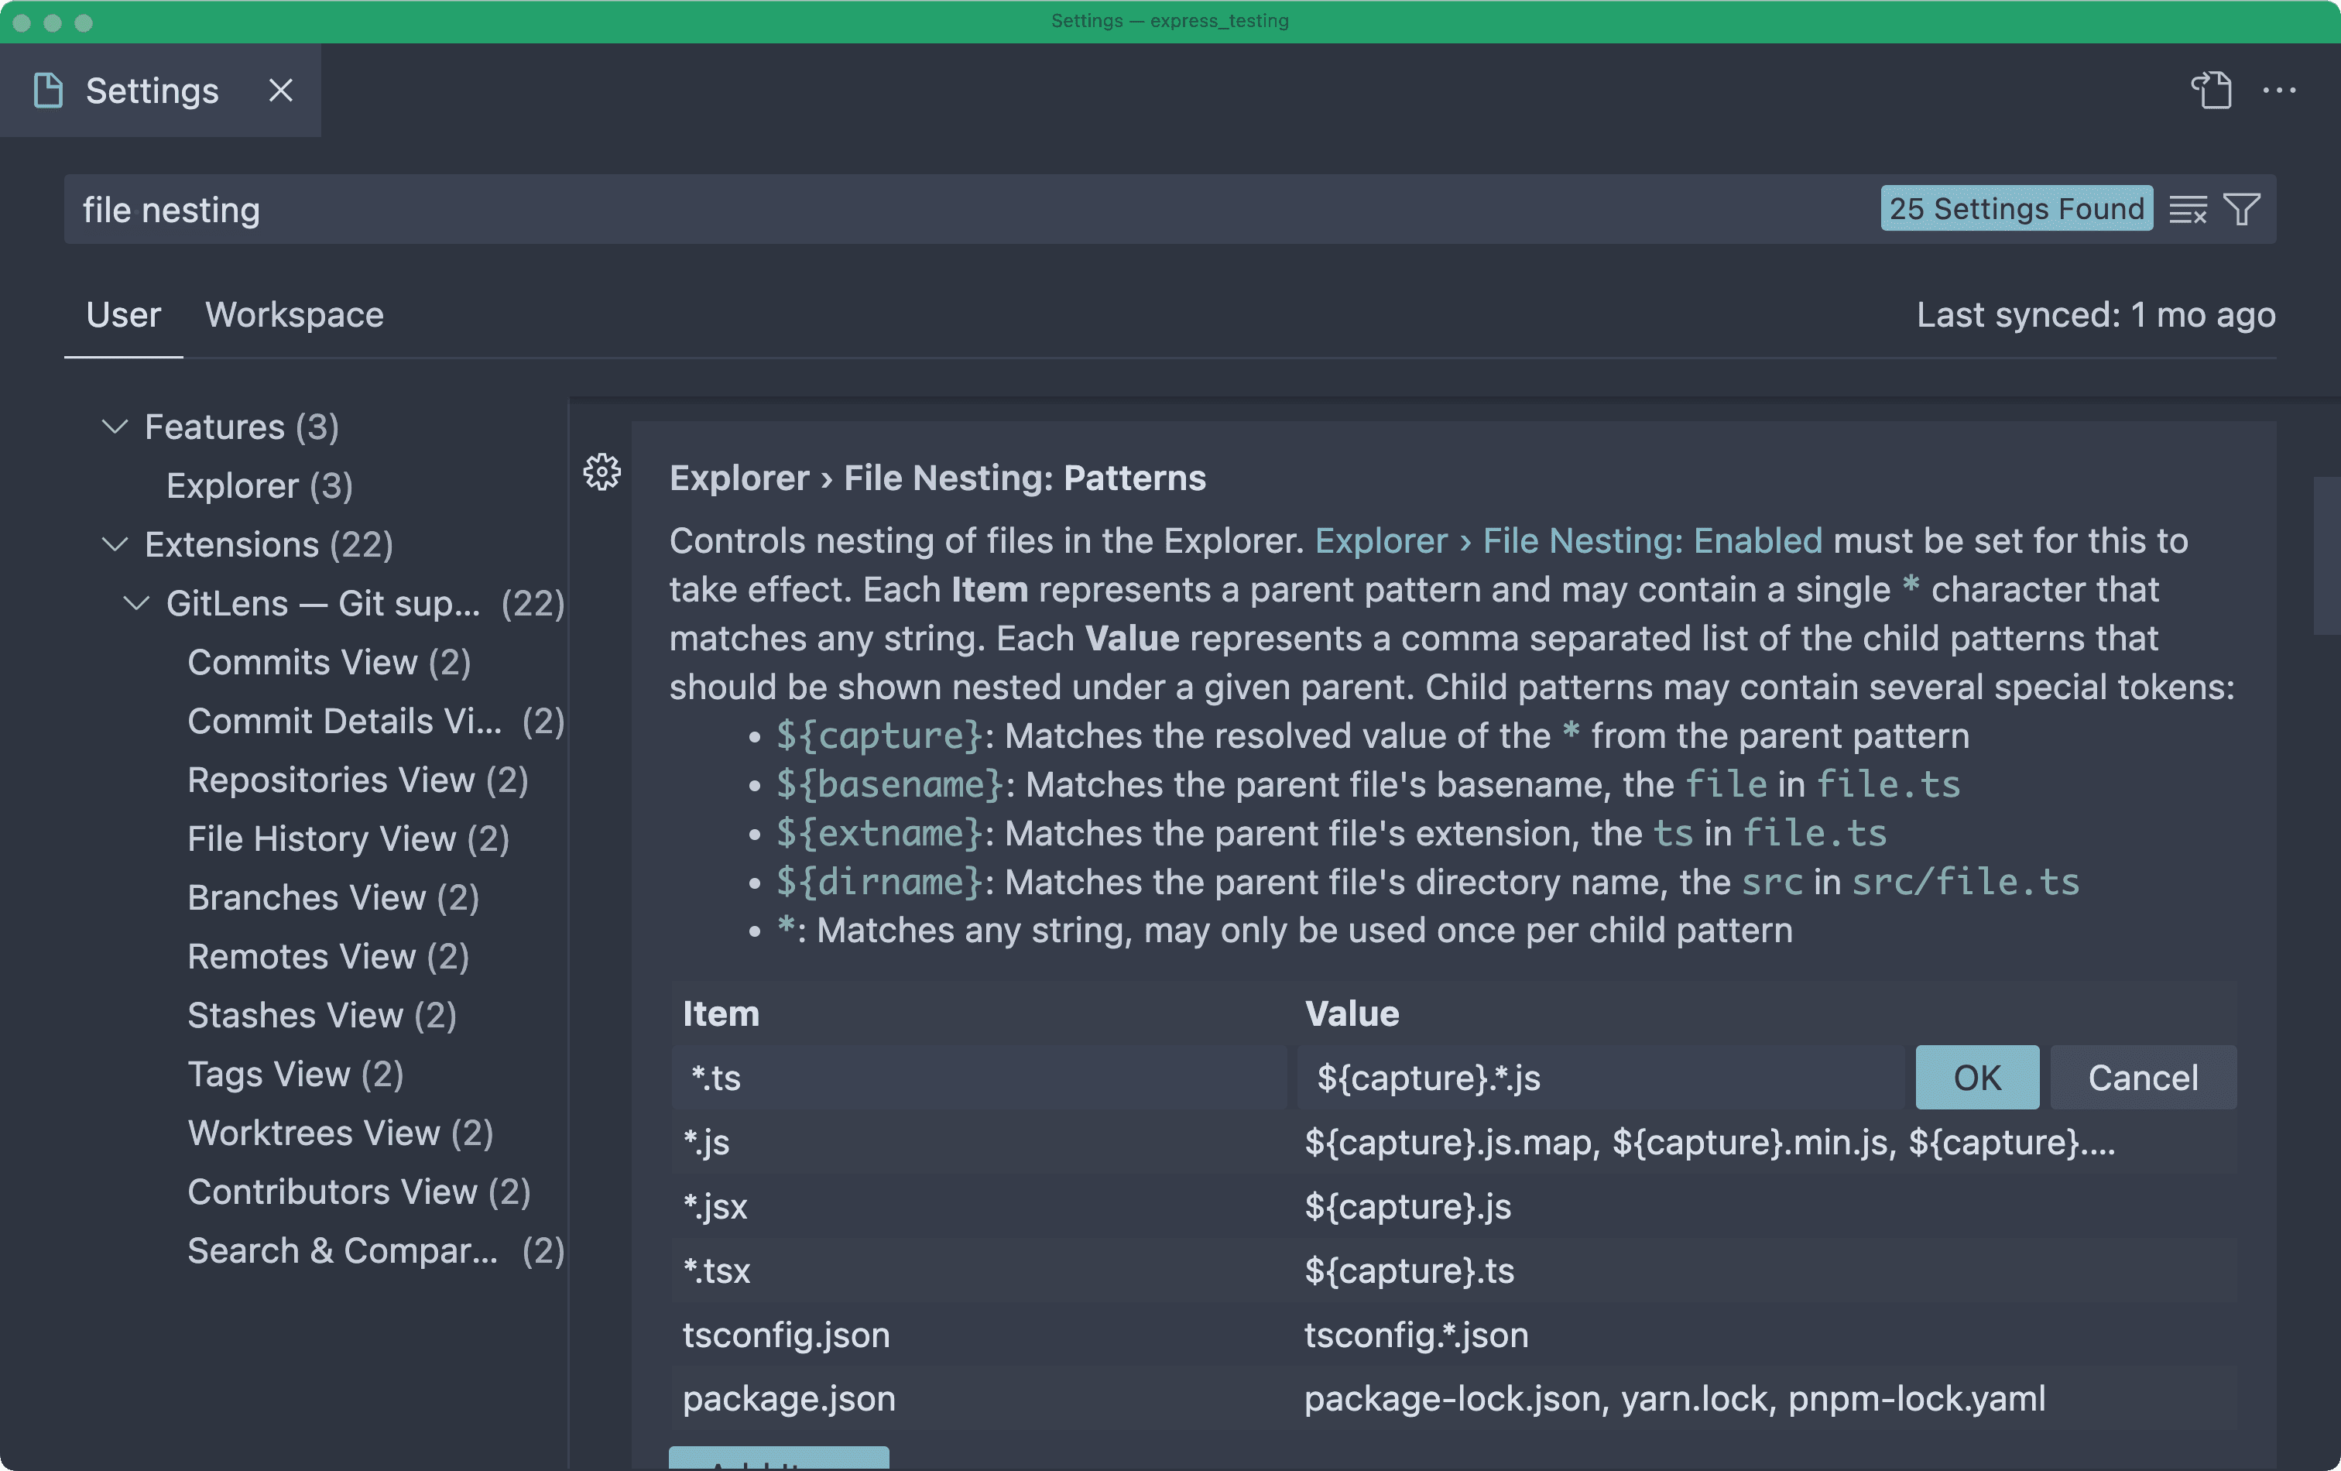Image resolution: width=2341 pixels, height=1471 pixels.
Task: Click the document icon on the Settings tab
Action: (x=48, y=90)
